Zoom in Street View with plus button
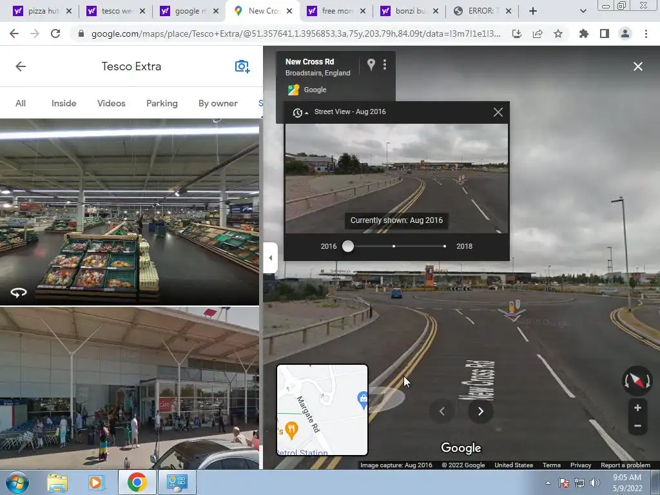Image resolution: width=660 pixels, height=495 pixels. [x=637, y=407]
